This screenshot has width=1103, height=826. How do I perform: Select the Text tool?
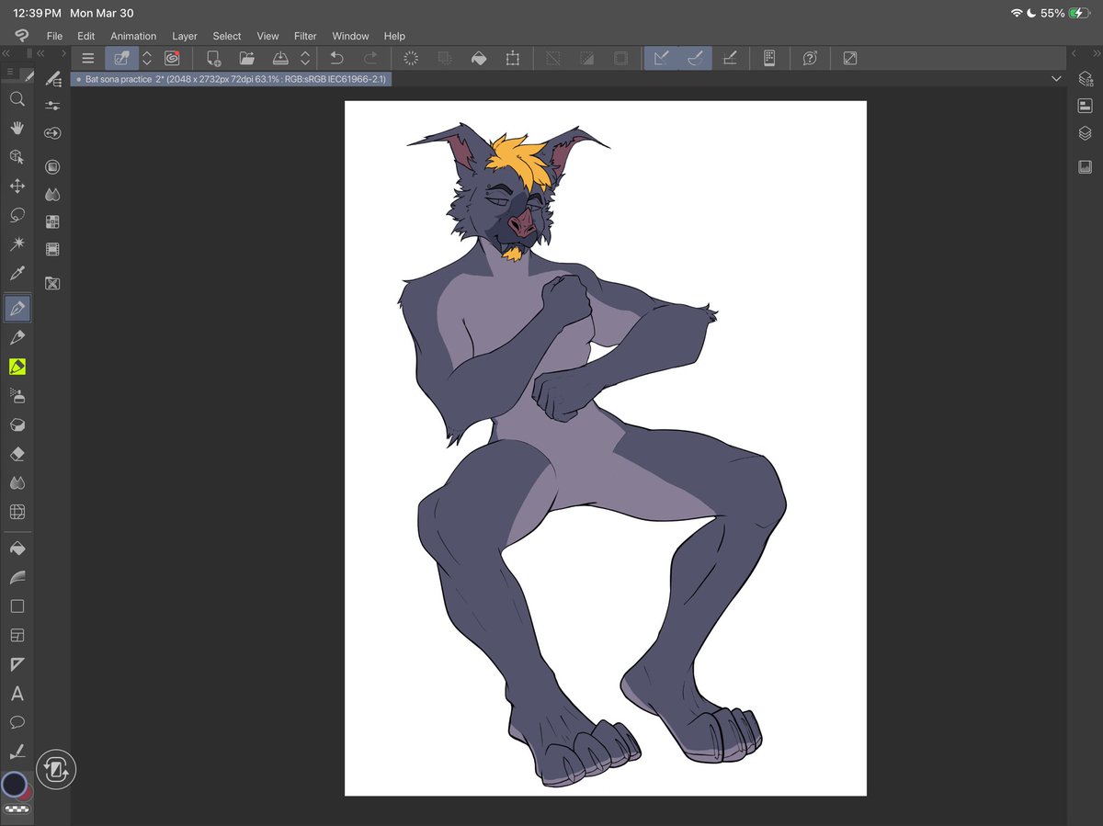click(17, 694)
